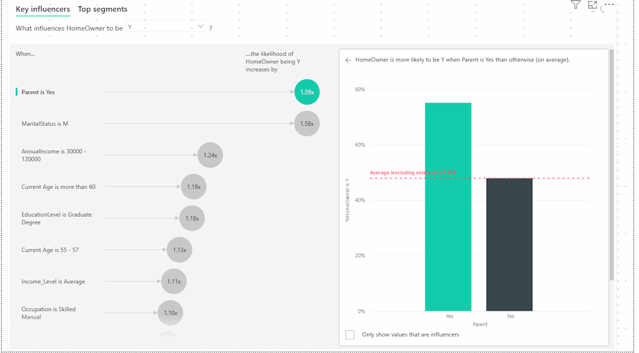Select the 1.13x Current Age 55 - 57 bubble

[180, 250]
